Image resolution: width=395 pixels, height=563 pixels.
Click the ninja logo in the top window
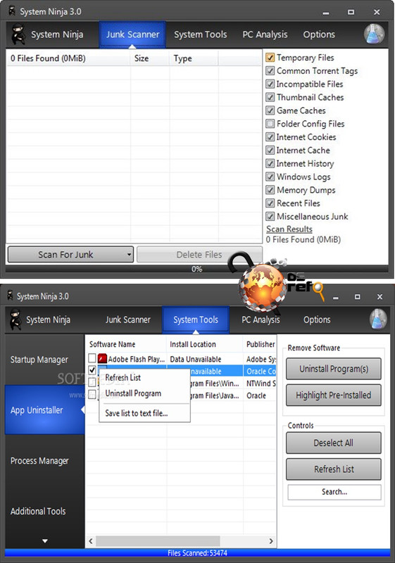(x=18, y=34)
